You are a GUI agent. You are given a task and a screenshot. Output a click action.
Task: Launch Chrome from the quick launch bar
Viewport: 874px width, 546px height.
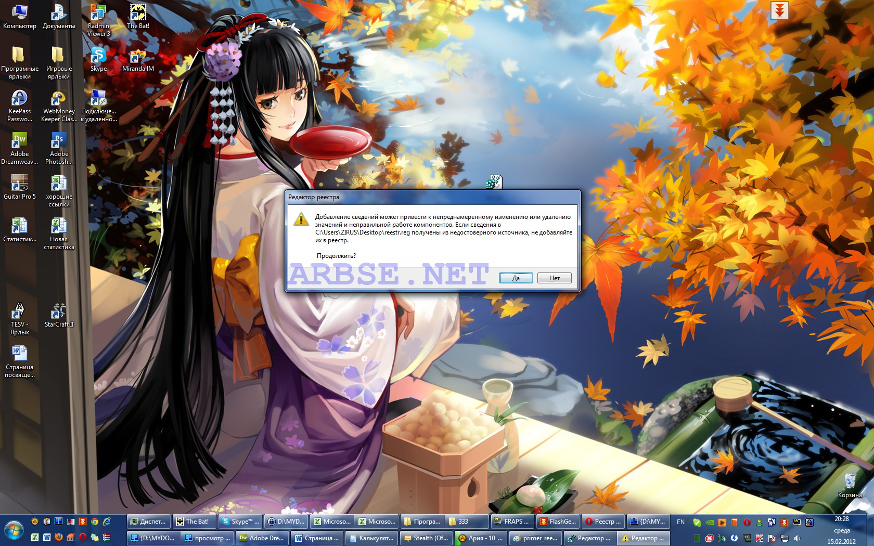[x=95, y=522]
